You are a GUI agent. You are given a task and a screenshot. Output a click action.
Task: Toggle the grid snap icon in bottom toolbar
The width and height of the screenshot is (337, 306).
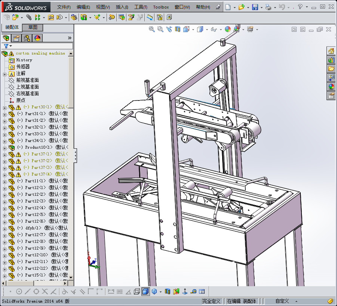tap(120, 291)
